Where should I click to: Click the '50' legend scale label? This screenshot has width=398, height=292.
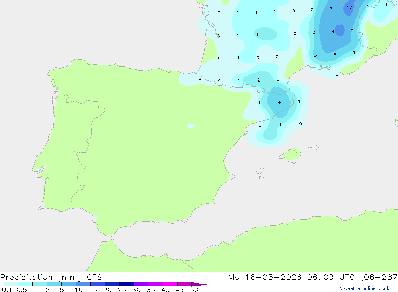coord(194,290)
